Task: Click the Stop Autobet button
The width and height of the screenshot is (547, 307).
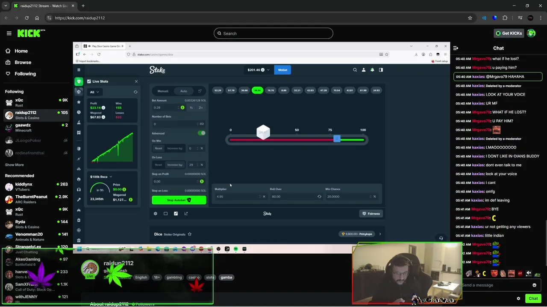Action: point(179,200)
